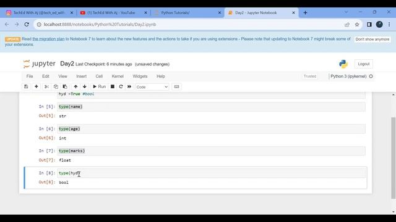This screenshot has width=396, height=222.
Task: Copy selected cells icon
Action: coord(56,86)
